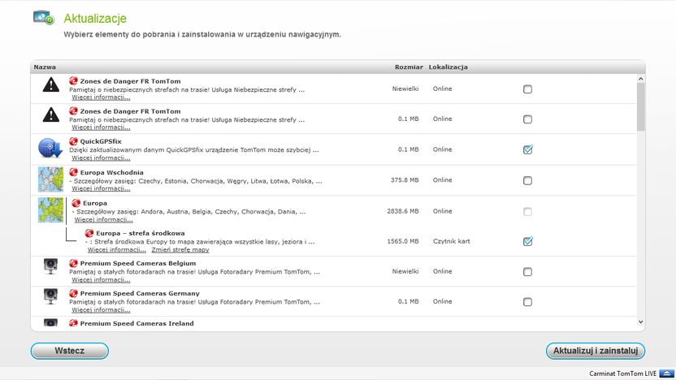
Task: Tick the Premium Speed Cameras Belgium checkbox
Action: [527, 272]
